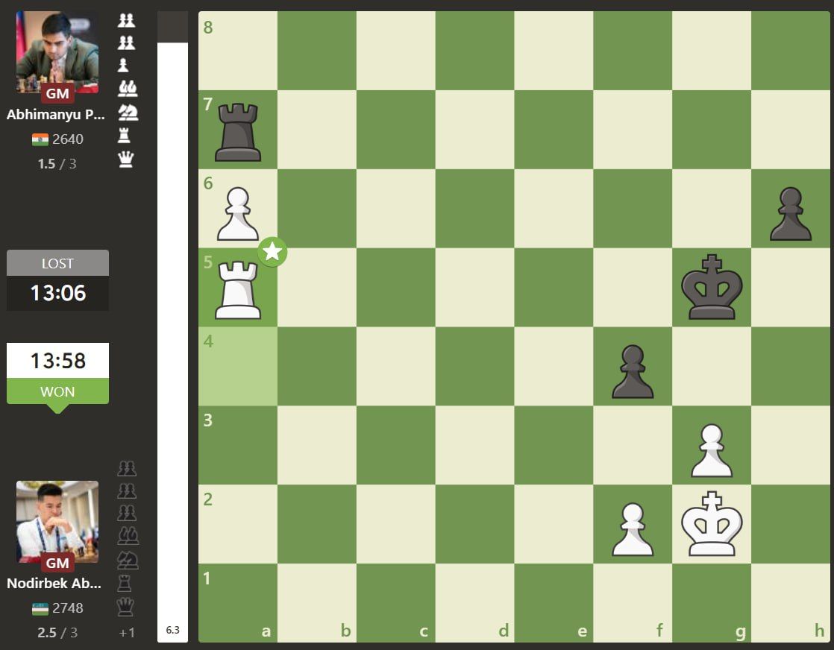Click the +1 material advantage indicator
This screenshot has height=650, width=834.
click(x=127, y=632)
